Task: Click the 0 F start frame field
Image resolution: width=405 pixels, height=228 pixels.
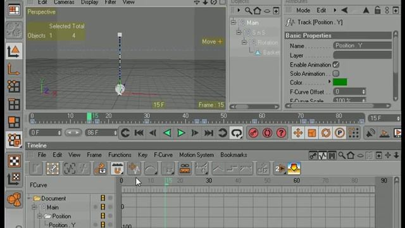Action: pos(45,132)
